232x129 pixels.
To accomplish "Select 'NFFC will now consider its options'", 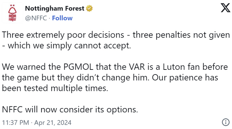I will pos(70,110).
